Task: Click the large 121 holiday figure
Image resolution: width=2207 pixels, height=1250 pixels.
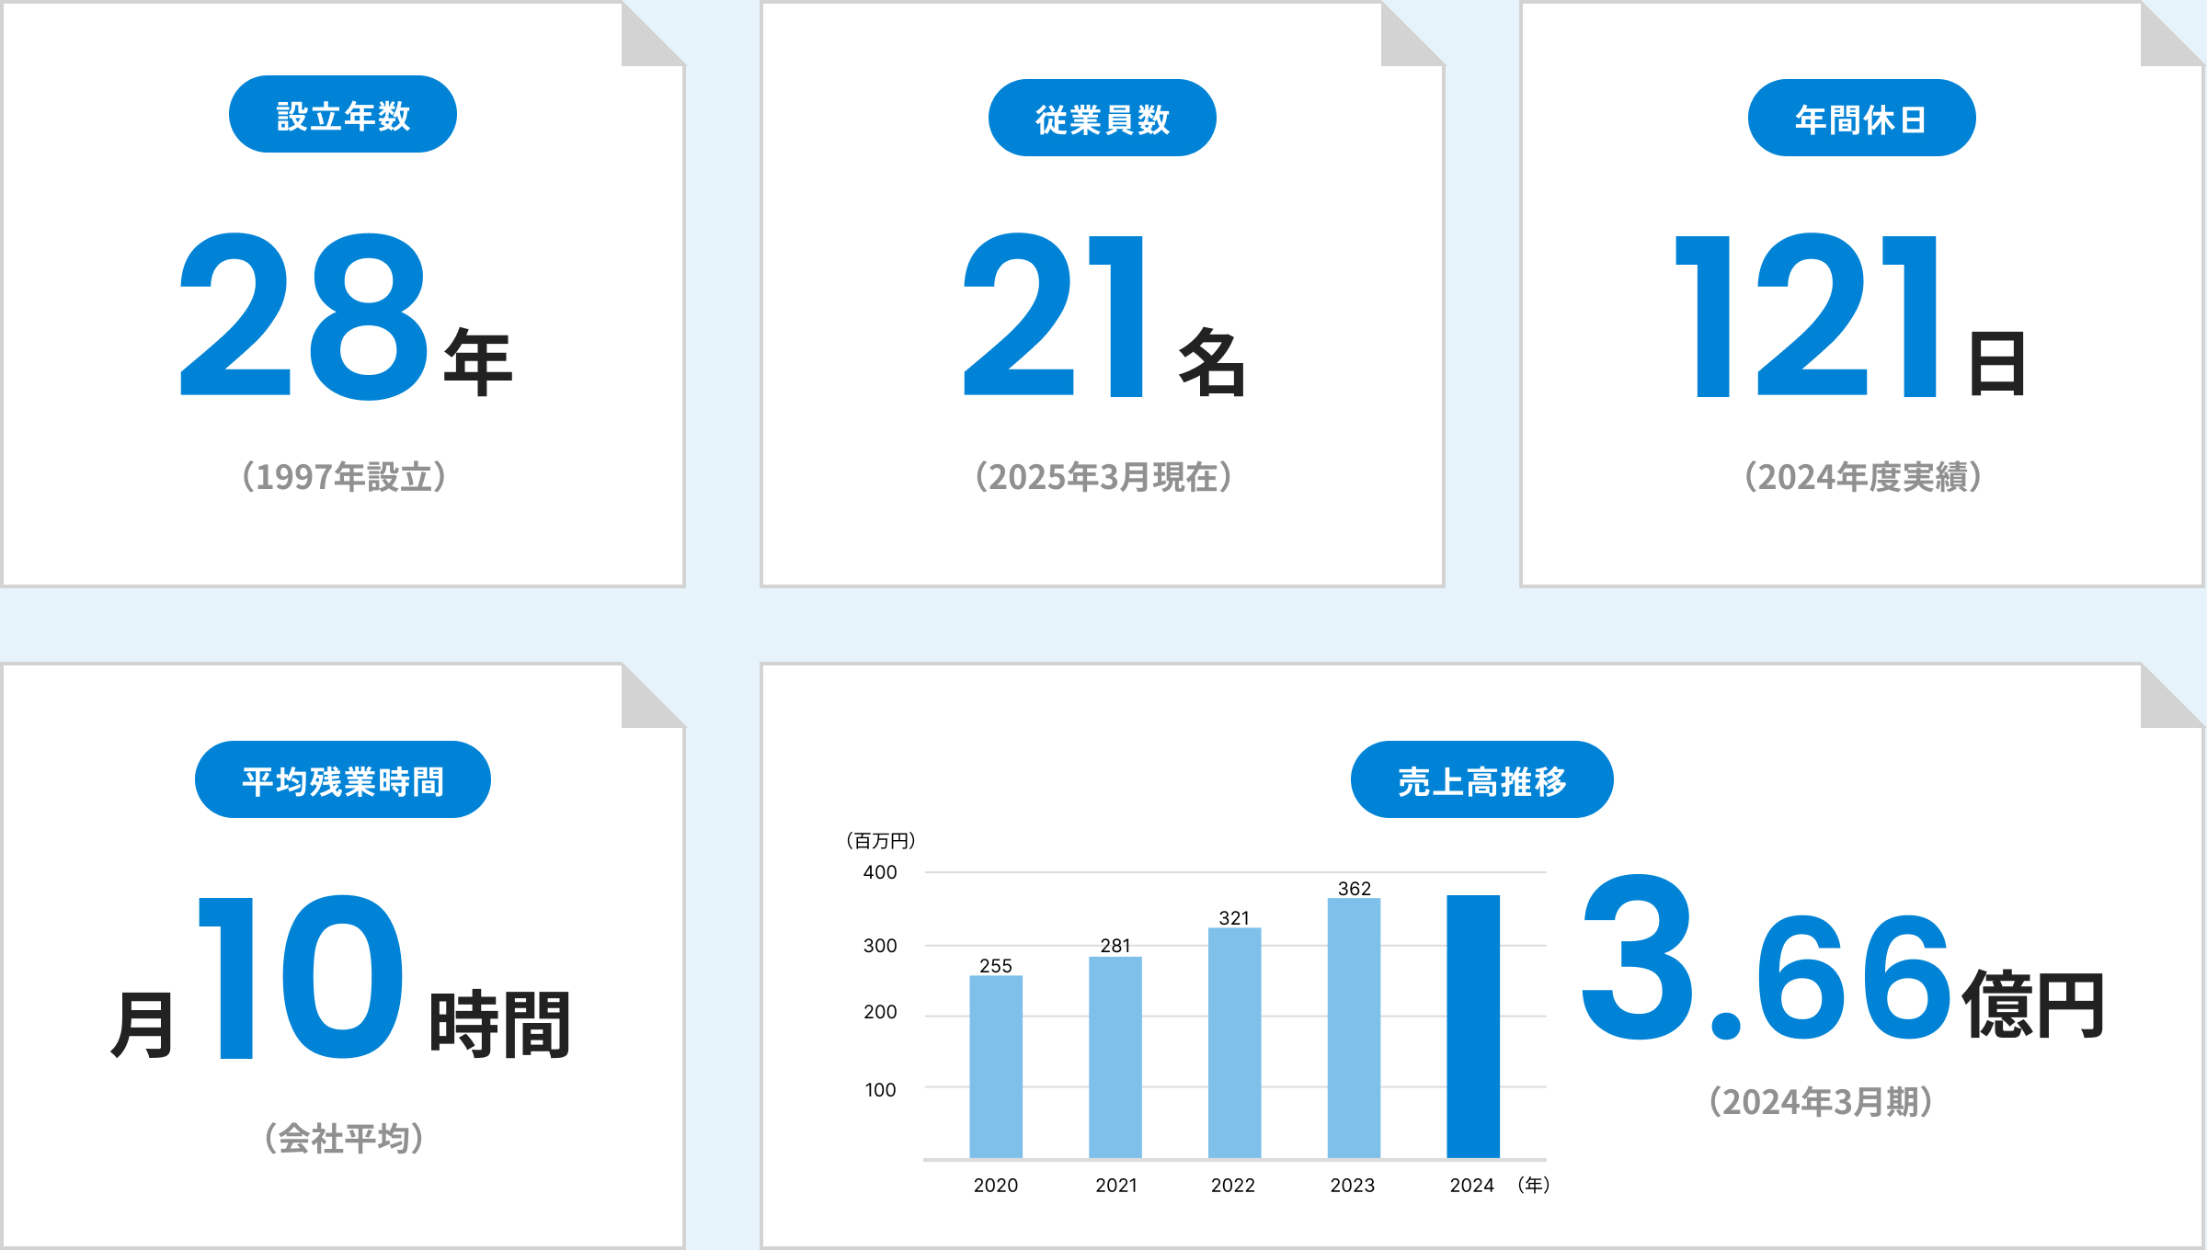Action: (1808, 315)
